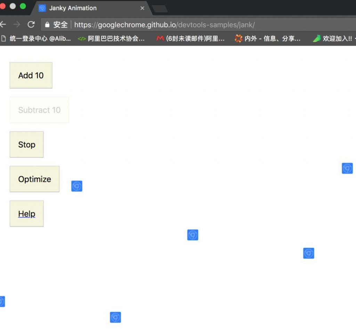Image resolution: width=356 pixels, height=330 pixels.
Task: Click the blue Chrome icon at far right edge
Action: [x=347, y=168]
